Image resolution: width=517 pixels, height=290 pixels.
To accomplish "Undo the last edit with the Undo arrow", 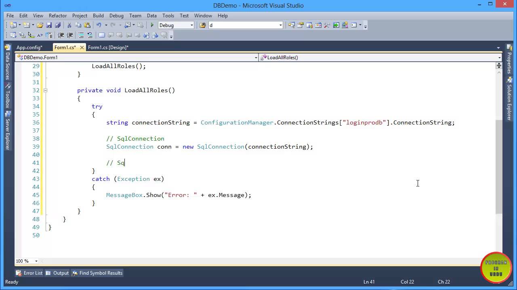I will tap(99, 25).
